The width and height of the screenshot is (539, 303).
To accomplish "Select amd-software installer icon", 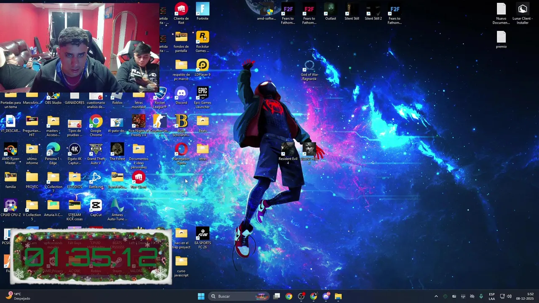I will pos(267,12).
